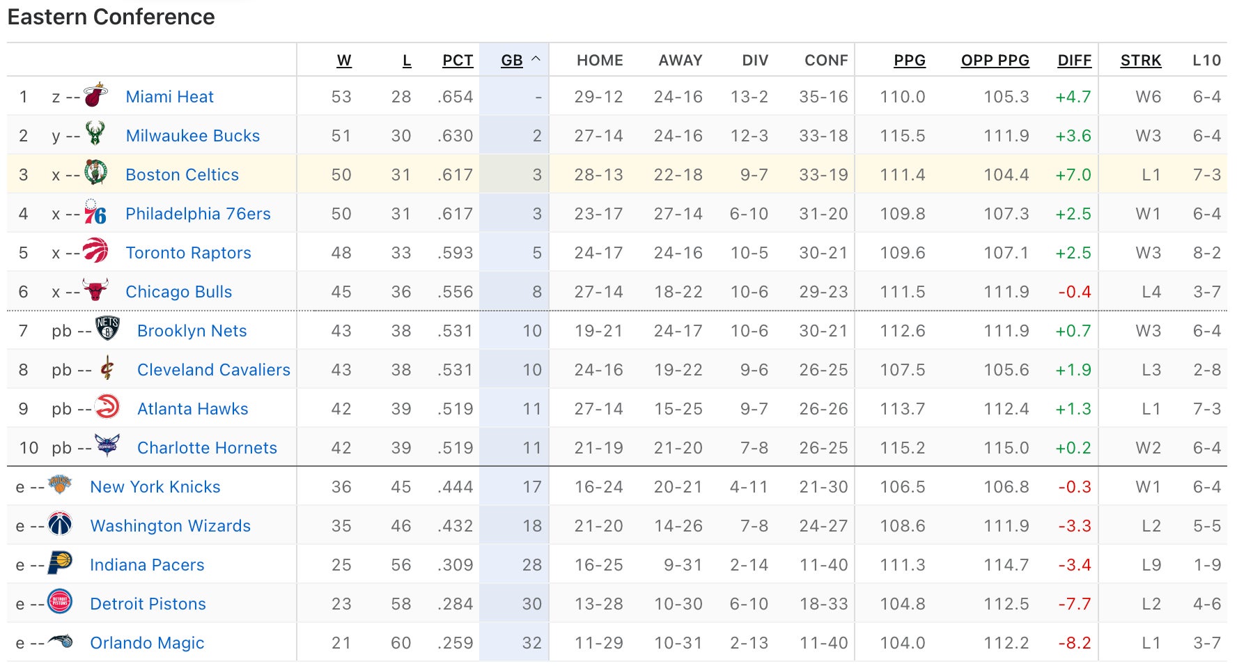Click the Miami Heat team logo
1237x666 pixels.
tap(95, 95)
